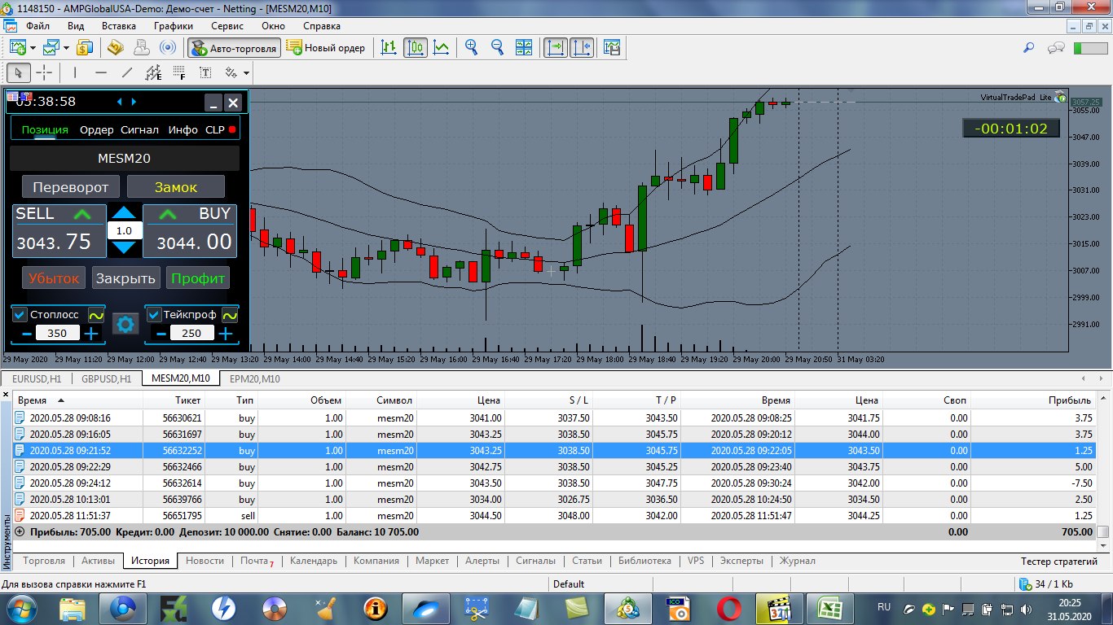Click the Закрыть position button
This screenshot has height=625, width=1113.
125,278
